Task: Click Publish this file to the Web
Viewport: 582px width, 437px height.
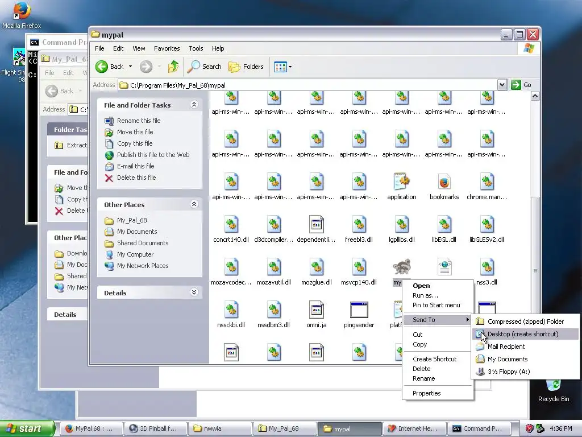Action: tap(153, 155)
